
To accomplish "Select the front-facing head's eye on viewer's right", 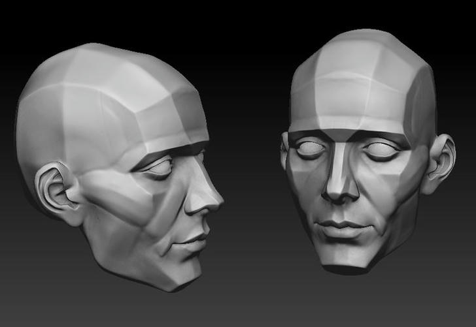I will click(381, 151).
